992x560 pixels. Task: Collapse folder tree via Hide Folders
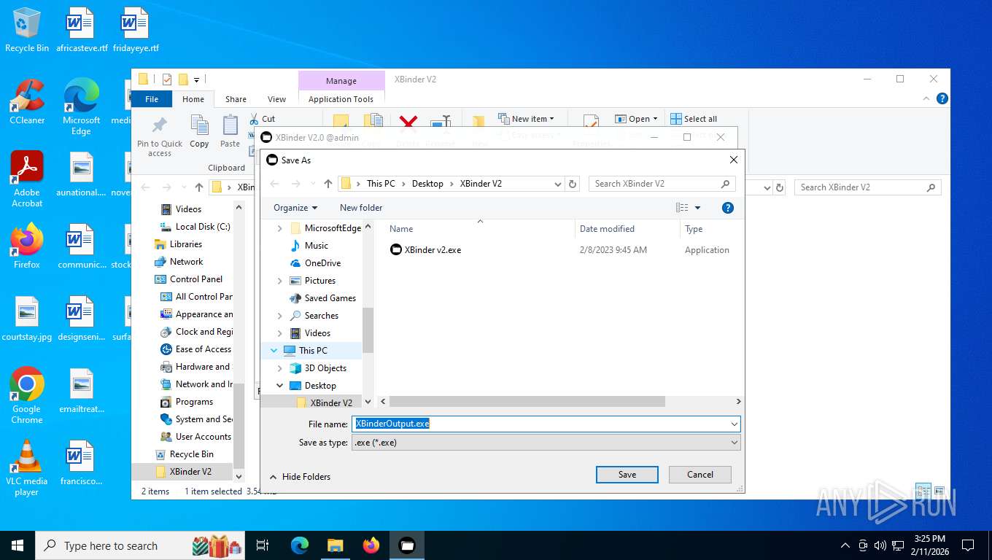(300, 477)
